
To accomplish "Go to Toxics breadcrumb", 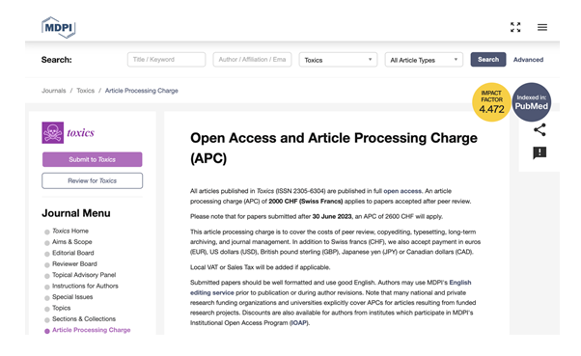I will [x=86, y=91].
